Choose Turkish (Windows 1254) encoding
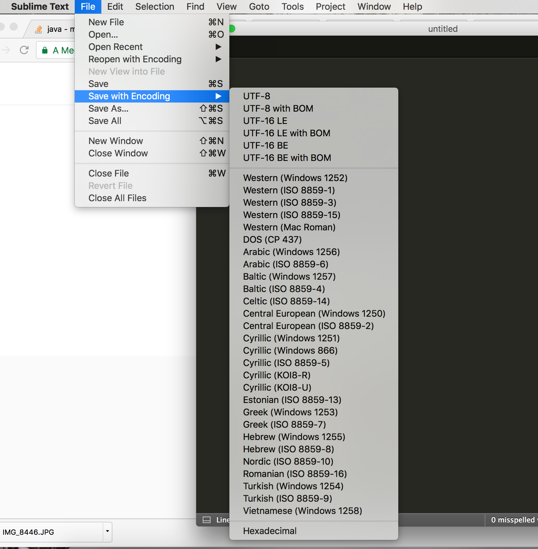 (x=314, y=486)
